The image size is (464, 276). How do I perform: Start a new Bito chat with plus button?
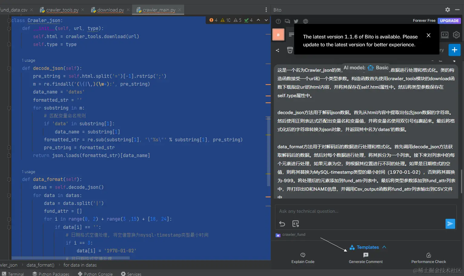[x=454, y=50]
